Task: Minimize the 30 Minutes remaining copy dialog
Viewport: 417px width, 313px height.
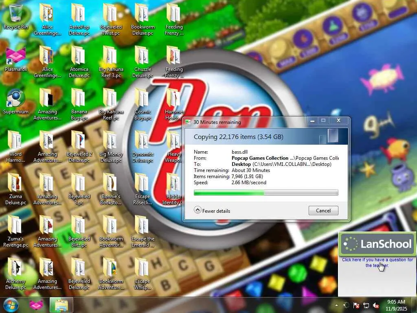Action: click(312, 121)
